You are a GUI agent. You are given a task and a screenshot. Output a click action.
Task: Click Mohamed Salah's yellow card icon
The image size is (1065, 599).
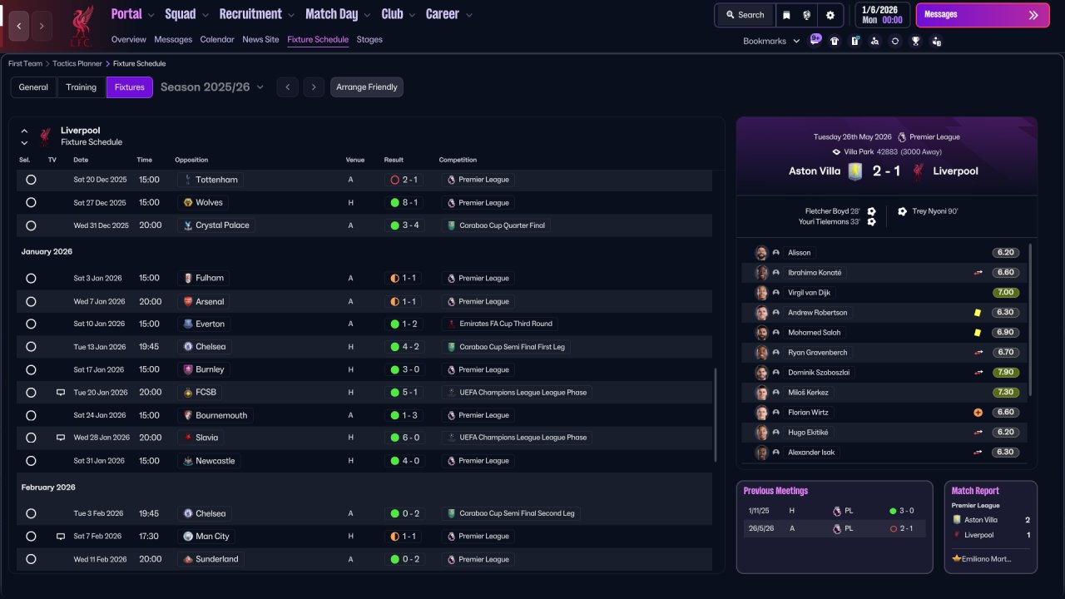point(978,333)
